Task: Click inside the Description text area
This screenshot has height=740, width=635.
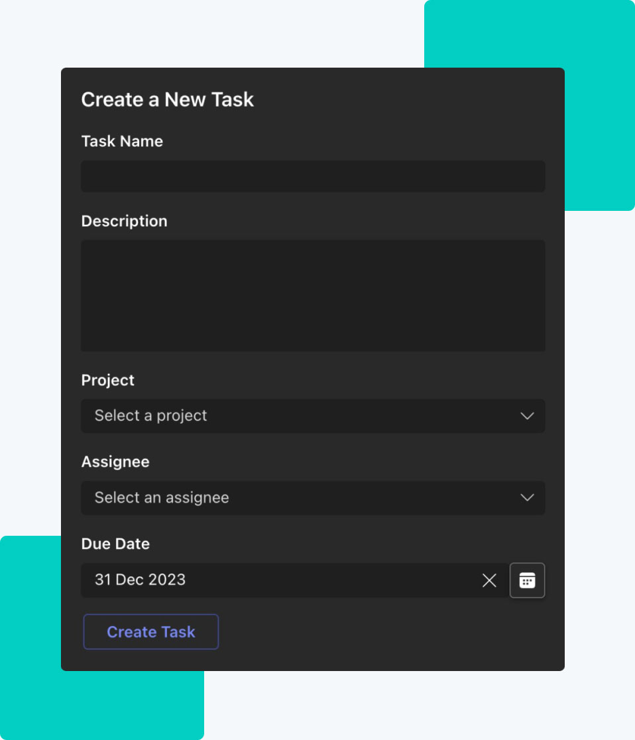Action: tap(313, 296)
